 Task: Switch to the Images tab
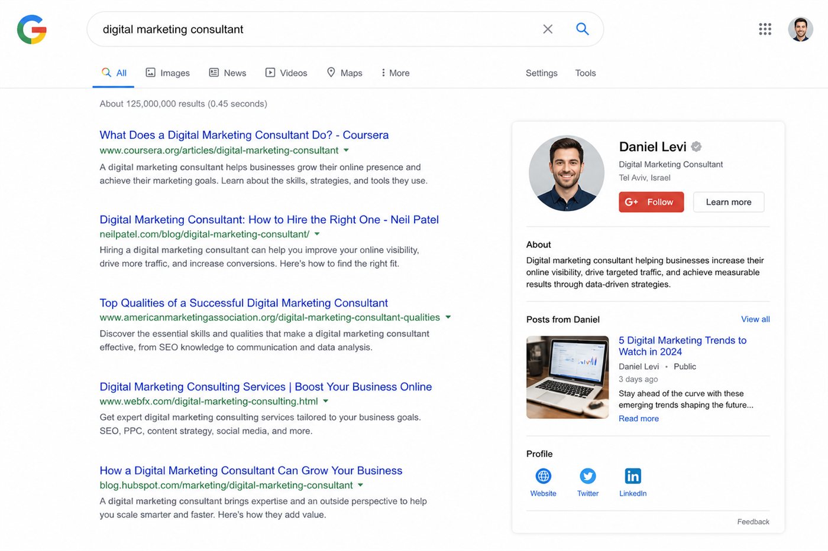167,73
